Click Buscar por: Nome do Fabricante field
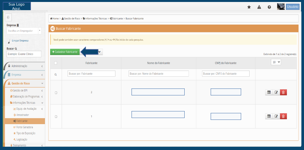This screenshot has width=304, height=150. click(x=159, y=74)
